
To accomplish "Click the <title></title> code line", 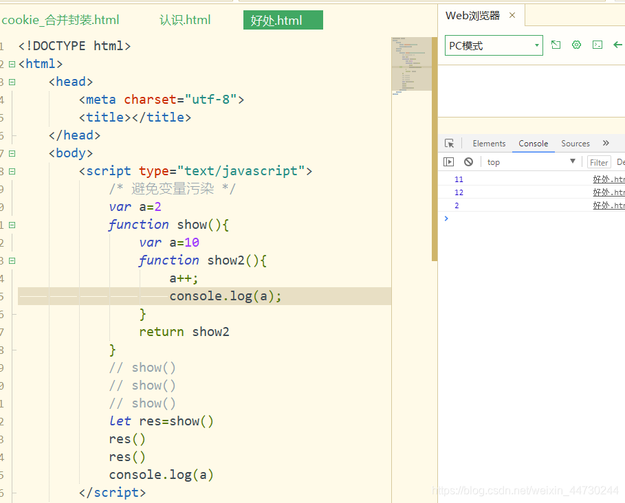I will (135, 118).
